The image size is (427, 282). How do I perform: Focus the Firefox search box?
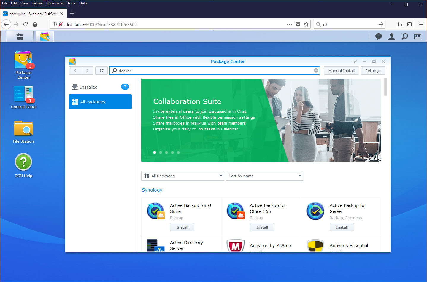[x=350, y=24]
